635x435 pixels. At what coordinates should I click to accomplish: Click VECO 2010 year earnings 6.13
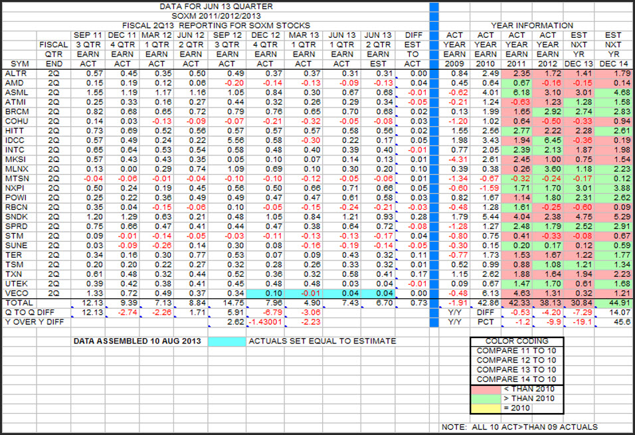486,294
